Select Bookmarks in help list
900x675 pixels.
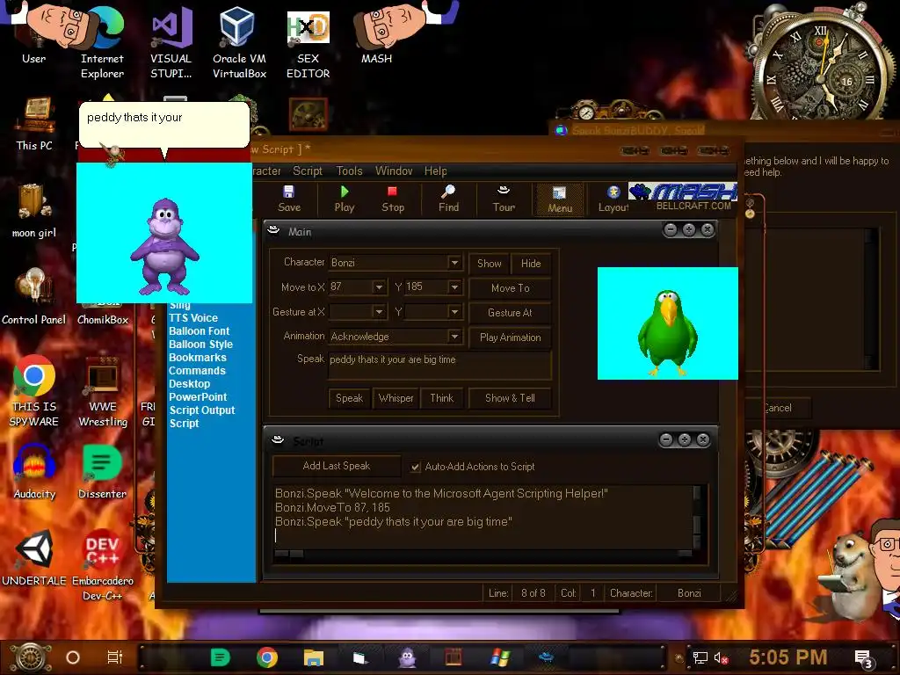[198, 358]
